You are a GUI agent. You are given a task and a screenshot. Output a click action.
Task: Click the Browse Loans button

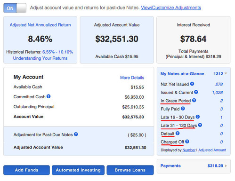130,170
